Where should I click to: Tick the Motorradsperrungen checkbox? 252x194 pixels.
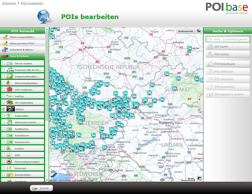[3, 161]
